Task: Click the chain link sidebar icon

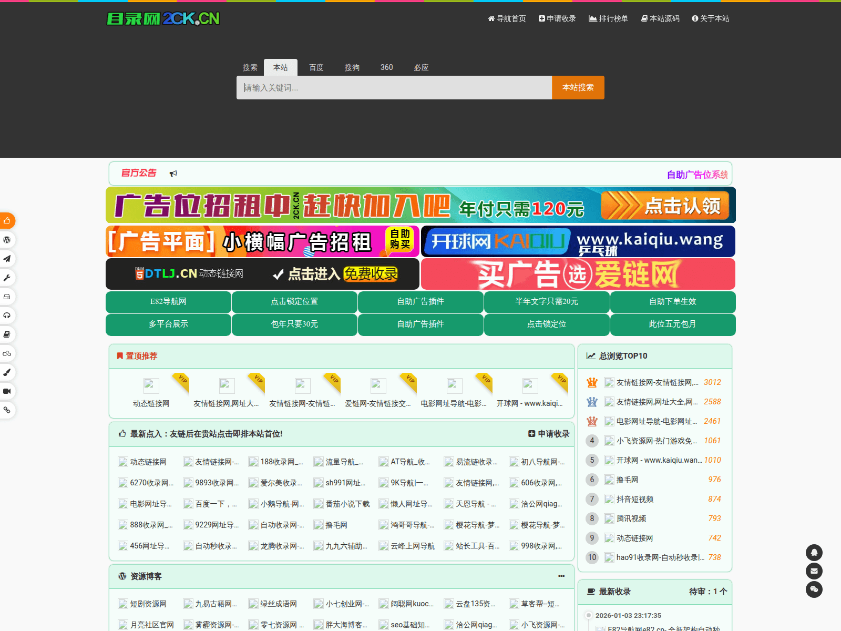Action: tap(7, 410)
